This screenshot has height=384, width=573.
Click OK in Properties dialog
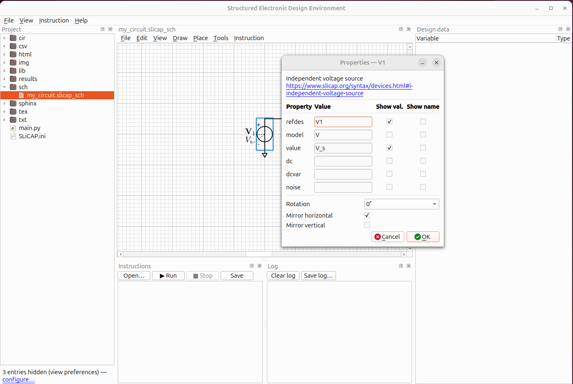click(423, 237)
